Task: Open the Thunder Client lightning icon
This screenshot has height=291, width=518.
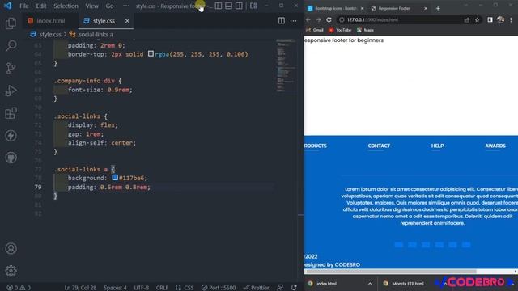Action: (x=11, y=136)
